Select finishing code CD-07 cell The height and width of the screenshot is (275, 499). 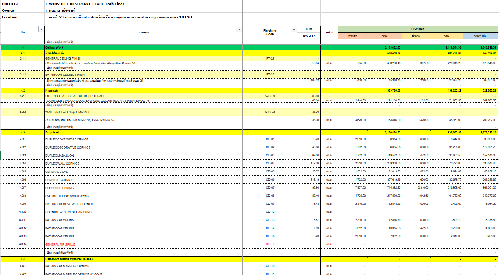point(270,188)
